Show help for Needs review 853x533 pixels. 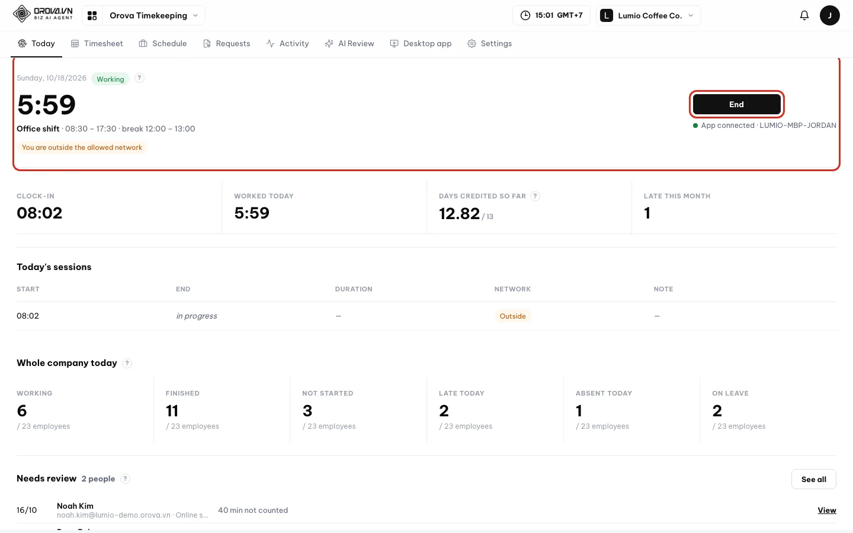(x=125, y=479)
